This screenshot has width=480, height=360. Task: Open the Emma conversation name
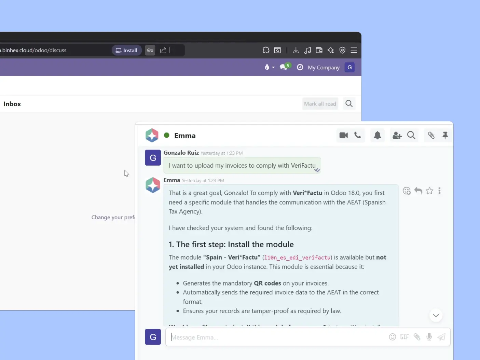point(185,136)
